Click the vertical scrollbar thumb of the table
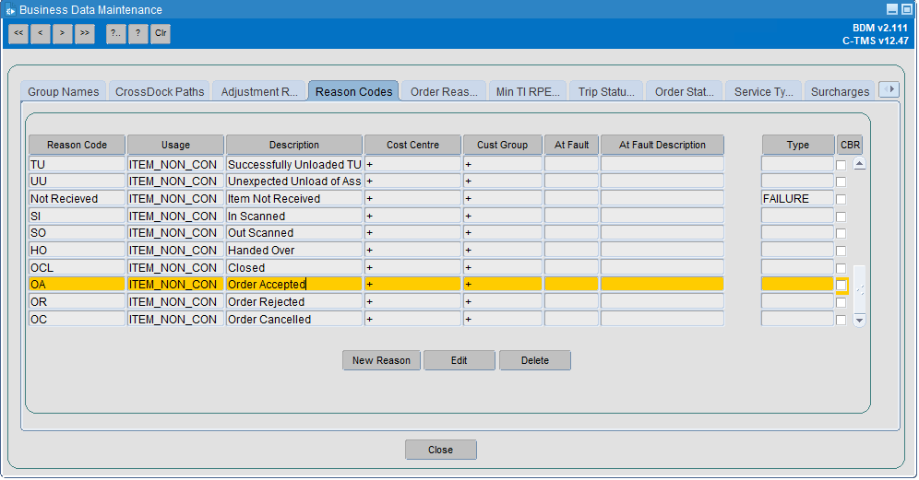The height and width of the screenshot is (480, 919). coord(859,289)
